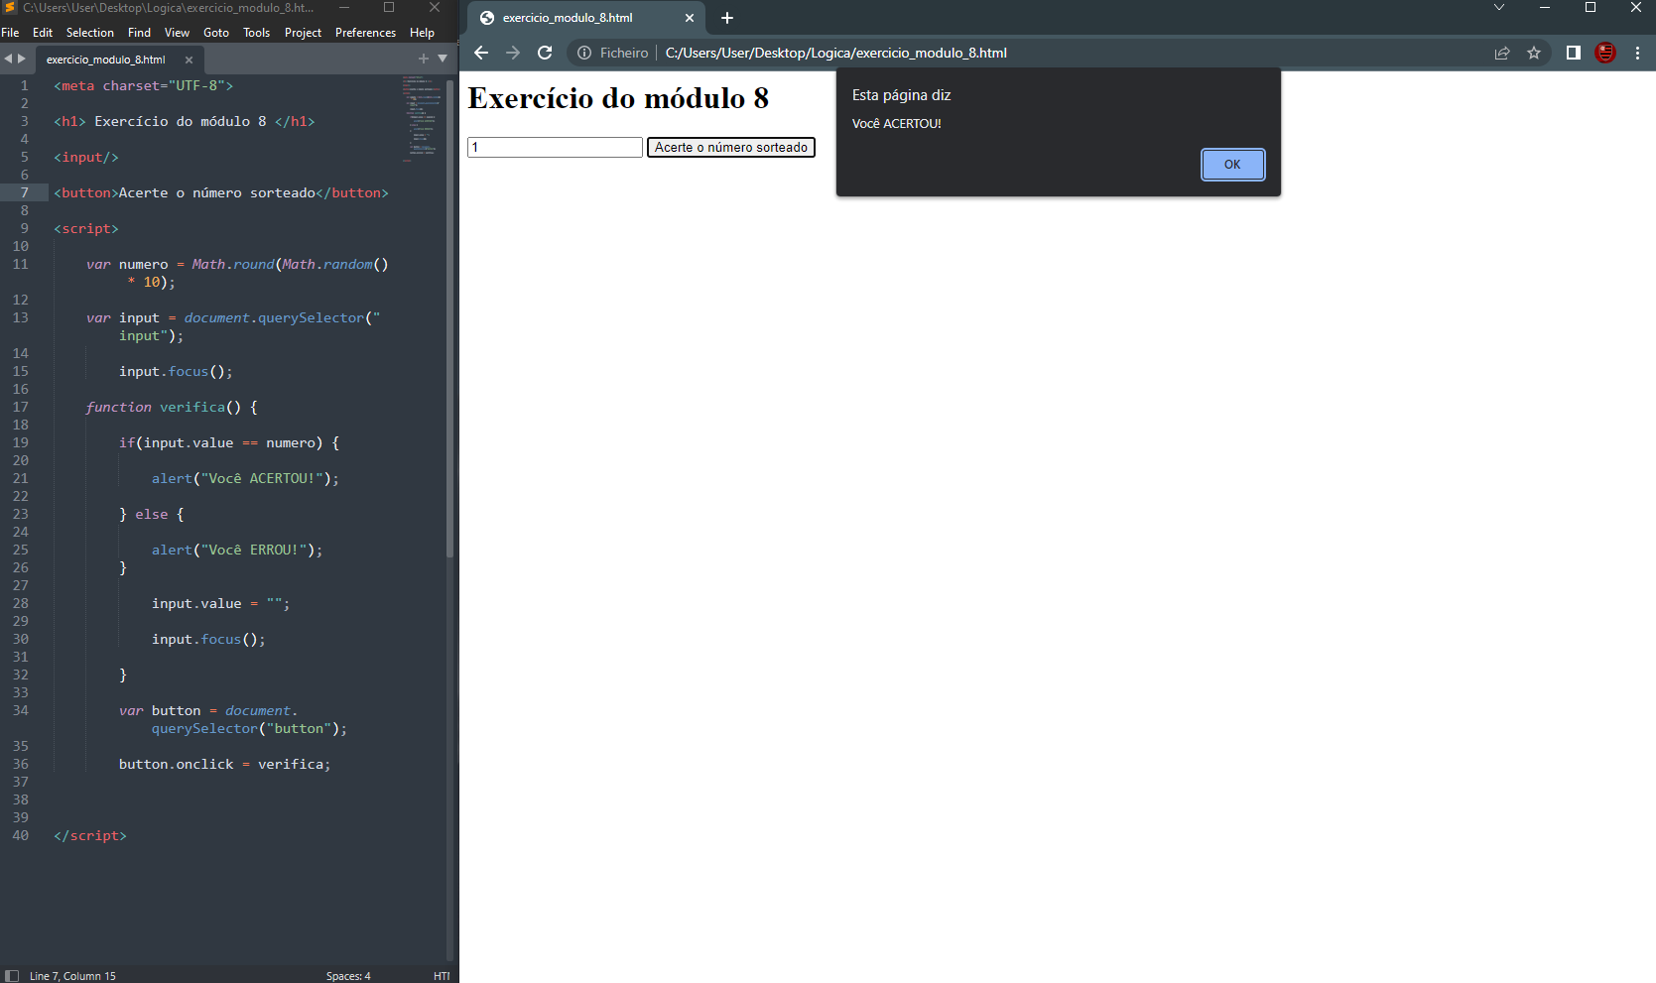1656x983 pixels.
Task: Click the red profile avatar icon
Action: [x=1605, y=53]
